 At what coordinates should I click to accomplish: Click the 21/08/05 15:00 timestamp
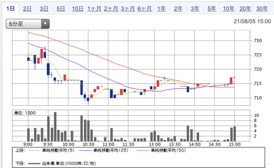coord(252,22)
